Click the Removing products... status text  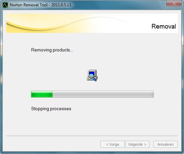pyautogui.click(x=52, y=50)
